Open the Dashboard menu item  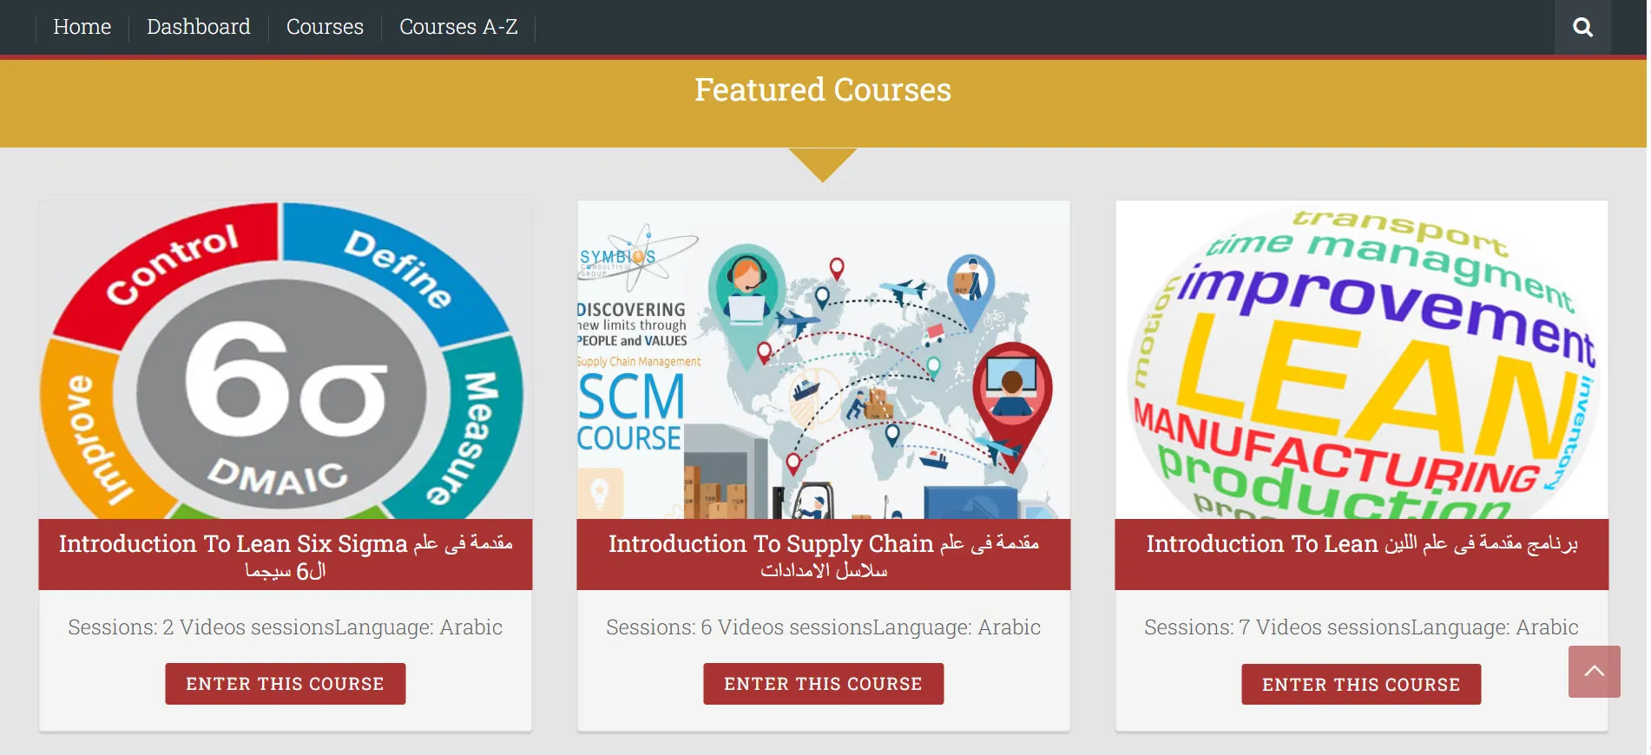[x=199, y=28]
